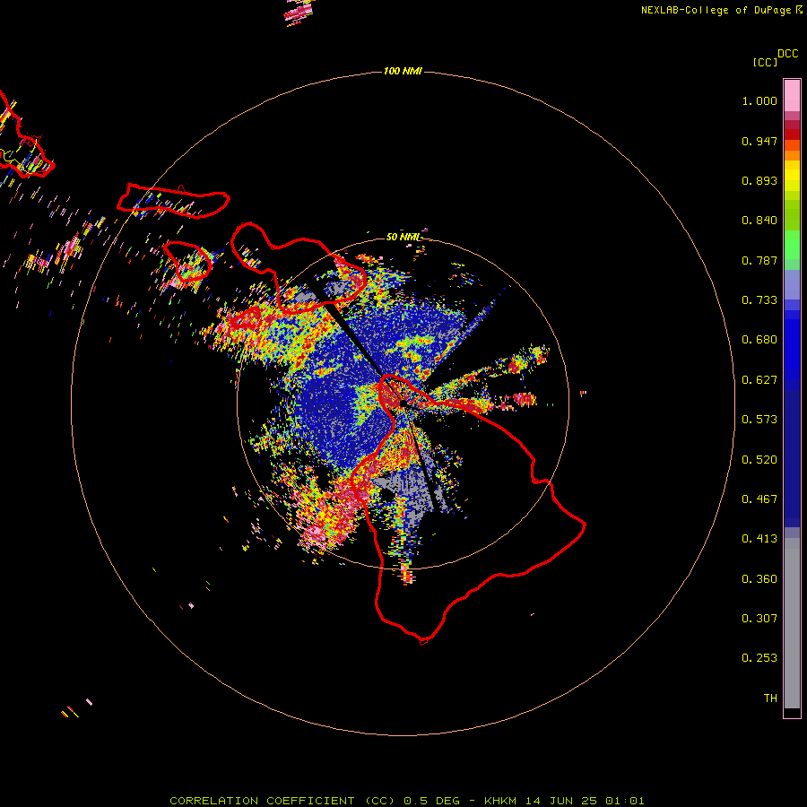Click the 0.253 scale value
This screenshot has width=807, height=807.
tap(759, 658)
